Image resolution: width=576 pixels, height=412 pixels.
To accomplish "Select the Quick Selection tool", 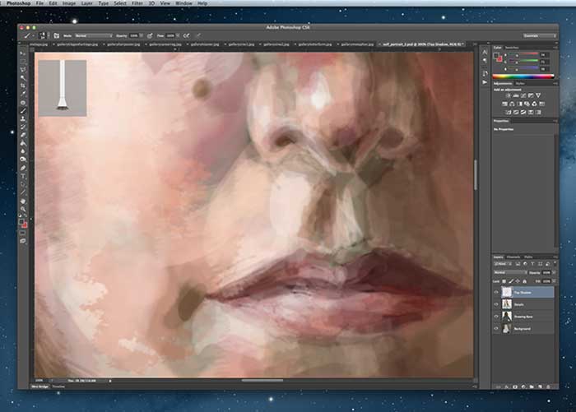I will (x=23, y=78).
